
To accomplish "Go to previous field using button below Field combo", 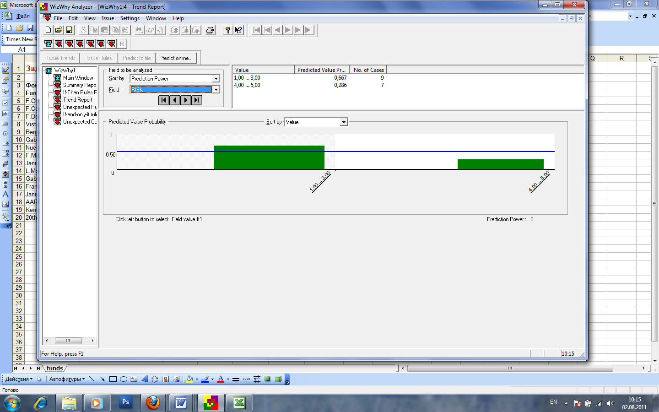I will (x=175, y=100).
